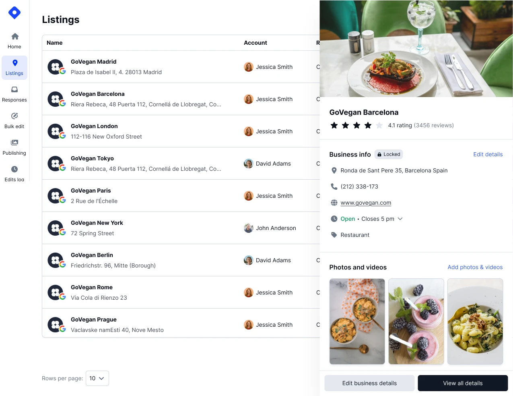Click Add photos & videos
The width and height of the screenshot is (513, 396).
[475, 267]
